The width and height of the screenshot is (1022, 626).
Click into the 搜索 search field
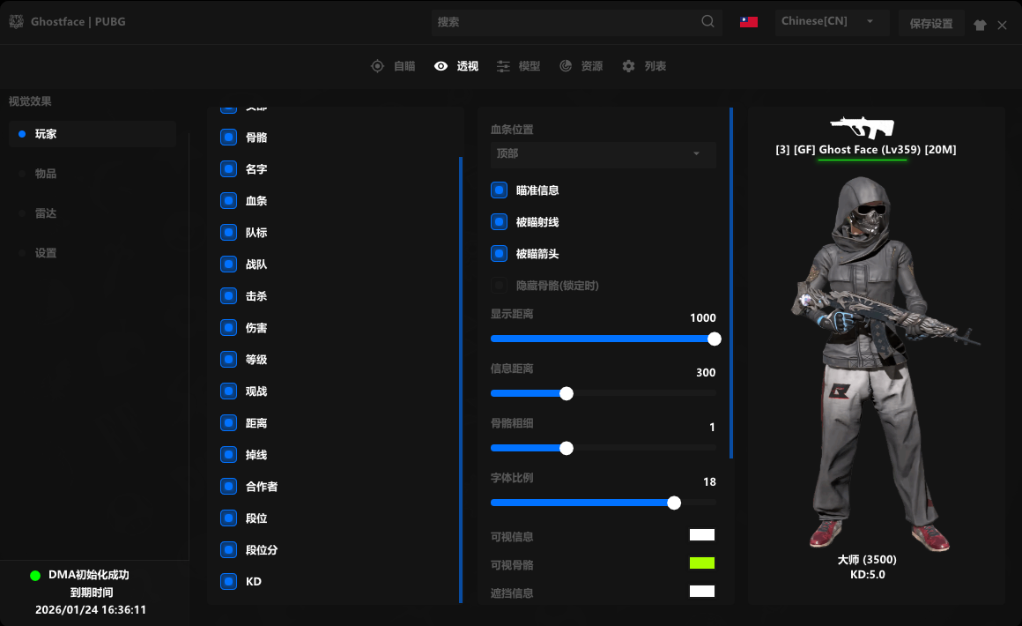(x=564, y=22)
